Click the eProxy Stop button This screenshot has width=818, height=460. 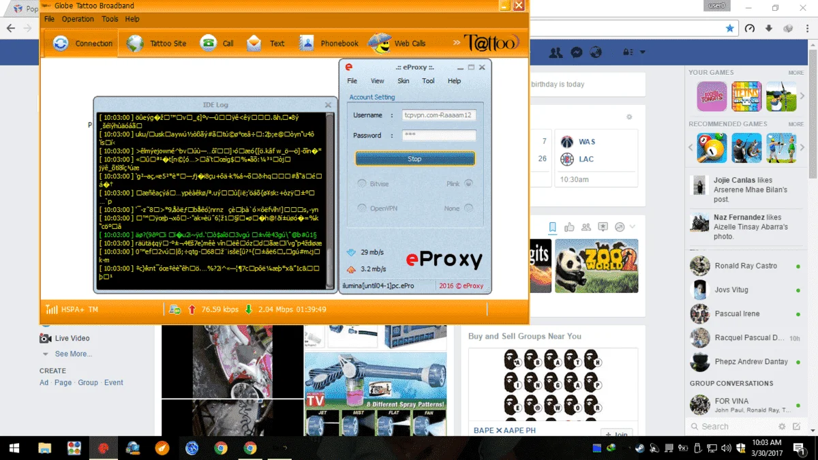coord(414,159)
